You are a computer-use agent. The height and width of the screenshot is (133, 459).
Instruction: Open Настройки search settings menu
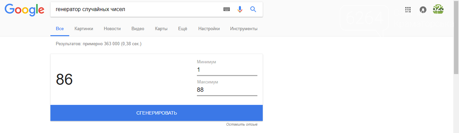pos(209,29)
